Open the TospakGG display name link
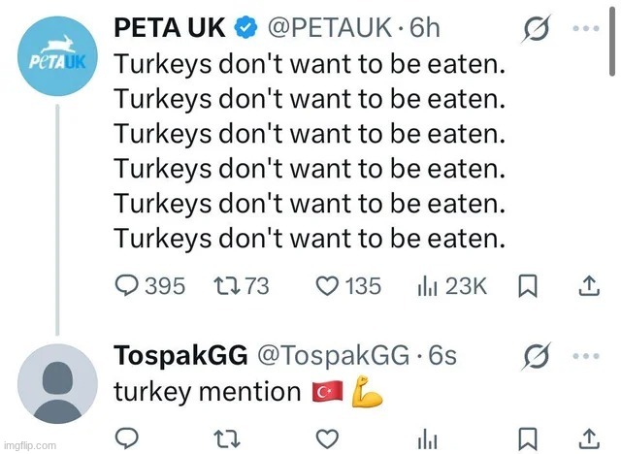The image size is (621, 454). 180,356
